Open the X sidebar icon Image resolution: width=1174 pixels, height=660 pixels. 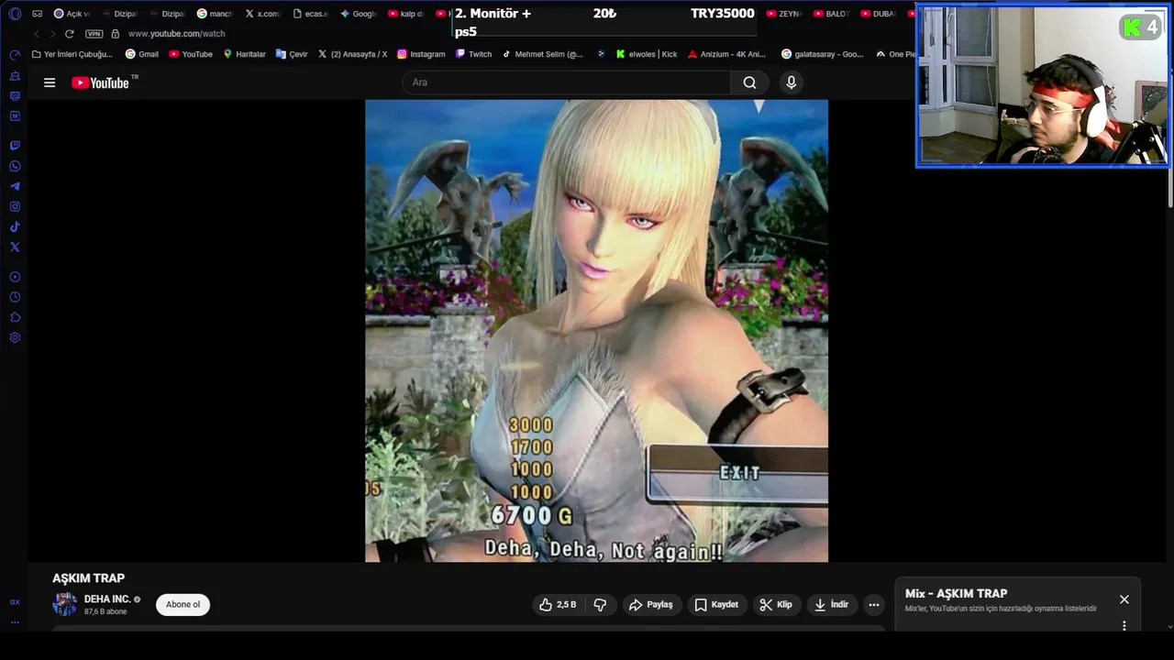pyautogui.click(x=15, y=247)
